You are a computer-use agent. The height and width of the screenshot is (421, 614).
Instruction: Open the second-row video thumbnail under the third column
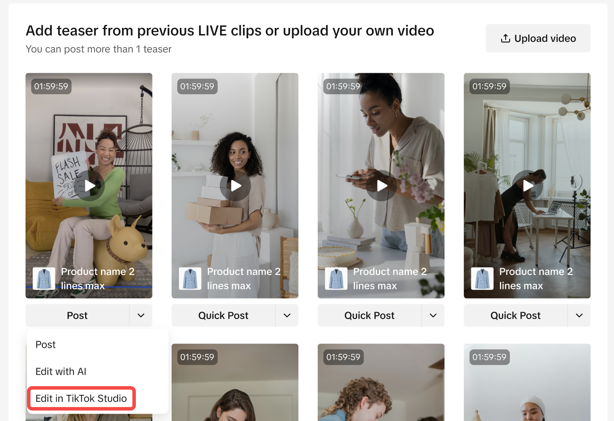[381, 384]
